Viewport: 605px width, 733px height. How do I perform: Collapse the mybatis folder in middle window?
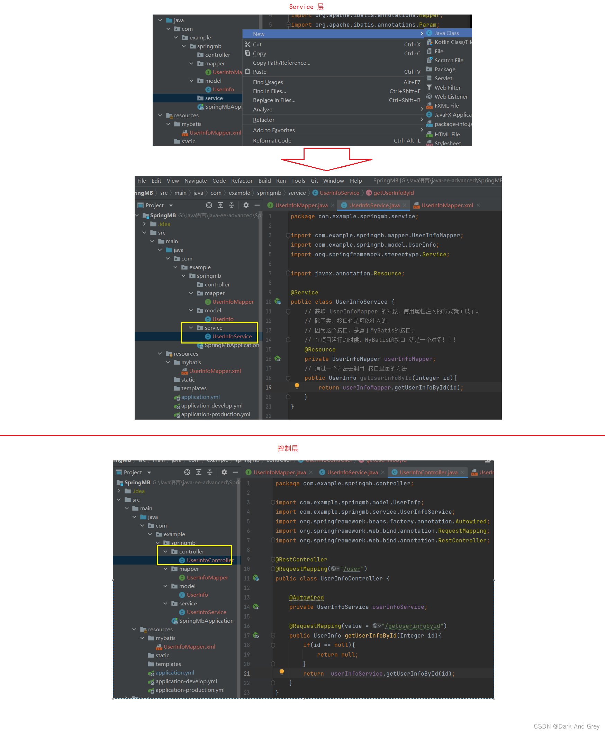pyautogui.click(x=168, y=363)
